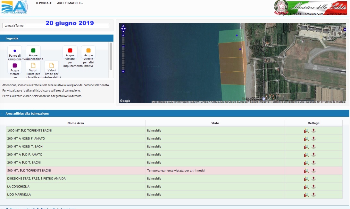Open the Lingua menu link
Screen dimensions: 350x209
[283, 14]
